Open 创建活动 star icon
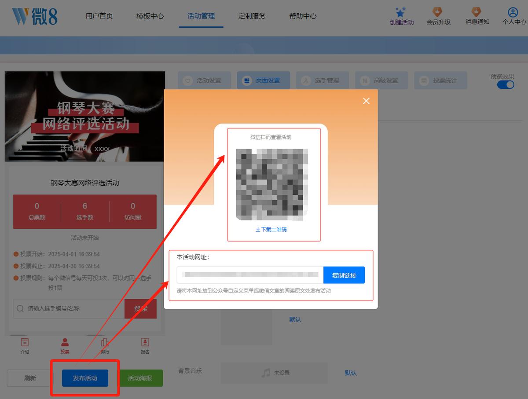Screen dimensions: 528x399 coord(401,12)
